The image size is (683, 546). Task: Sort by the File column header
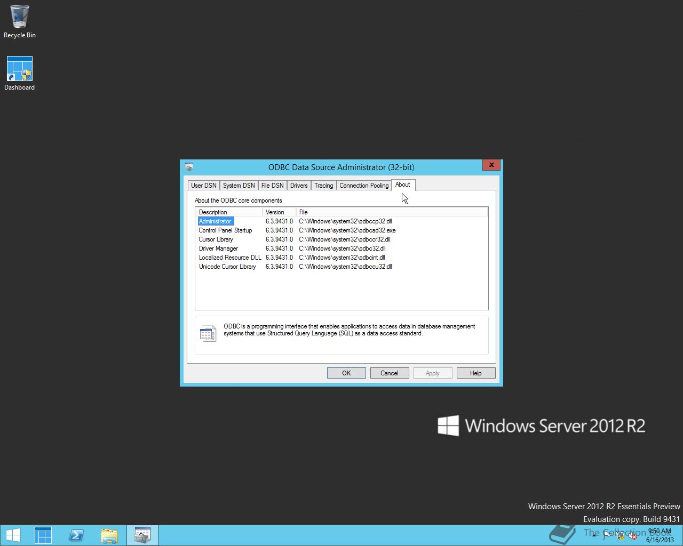click(x=392, y=212)
